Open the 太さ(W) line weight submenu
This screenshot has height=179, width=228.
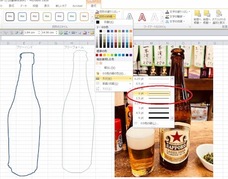click(114, 79)
